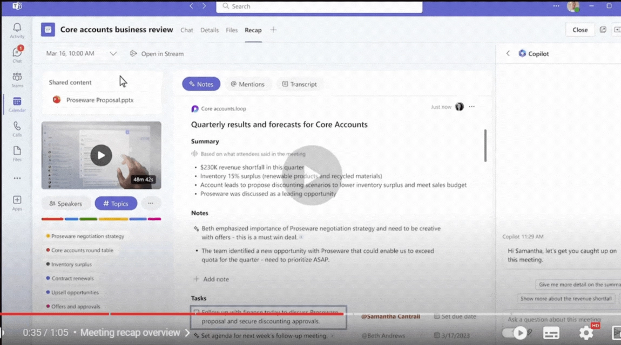Click the editor avatar next to Just now
The image size is (621, 345).
point(460,107)
